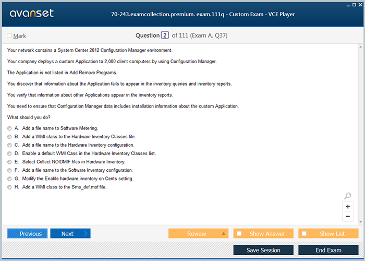
Task: Click the scrollbar down arrow
Action: [x=361, y=222]
